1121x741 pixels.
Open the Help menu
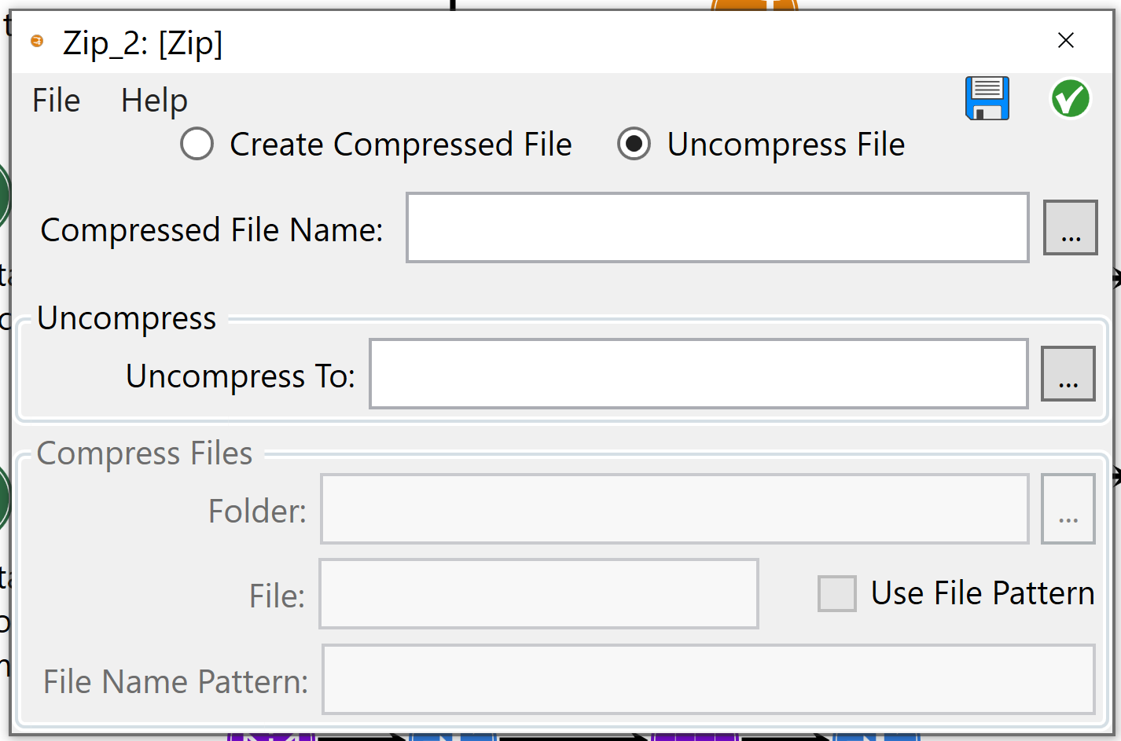pyautogui.click(x=154, y=101)
